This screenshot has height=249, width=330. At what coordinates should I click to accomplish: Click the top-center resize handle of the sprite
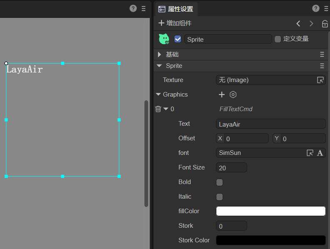[x=62, y=63]
